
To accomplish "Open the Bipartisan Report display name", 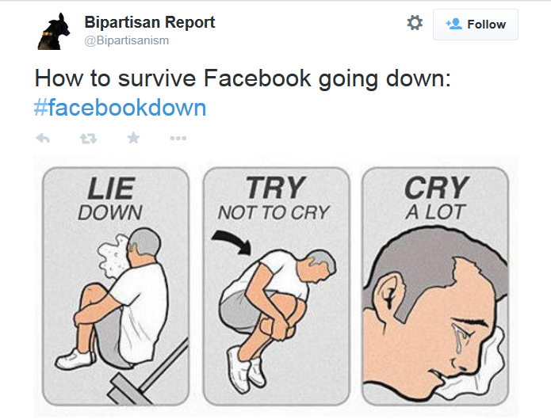I will click(149, 21).
